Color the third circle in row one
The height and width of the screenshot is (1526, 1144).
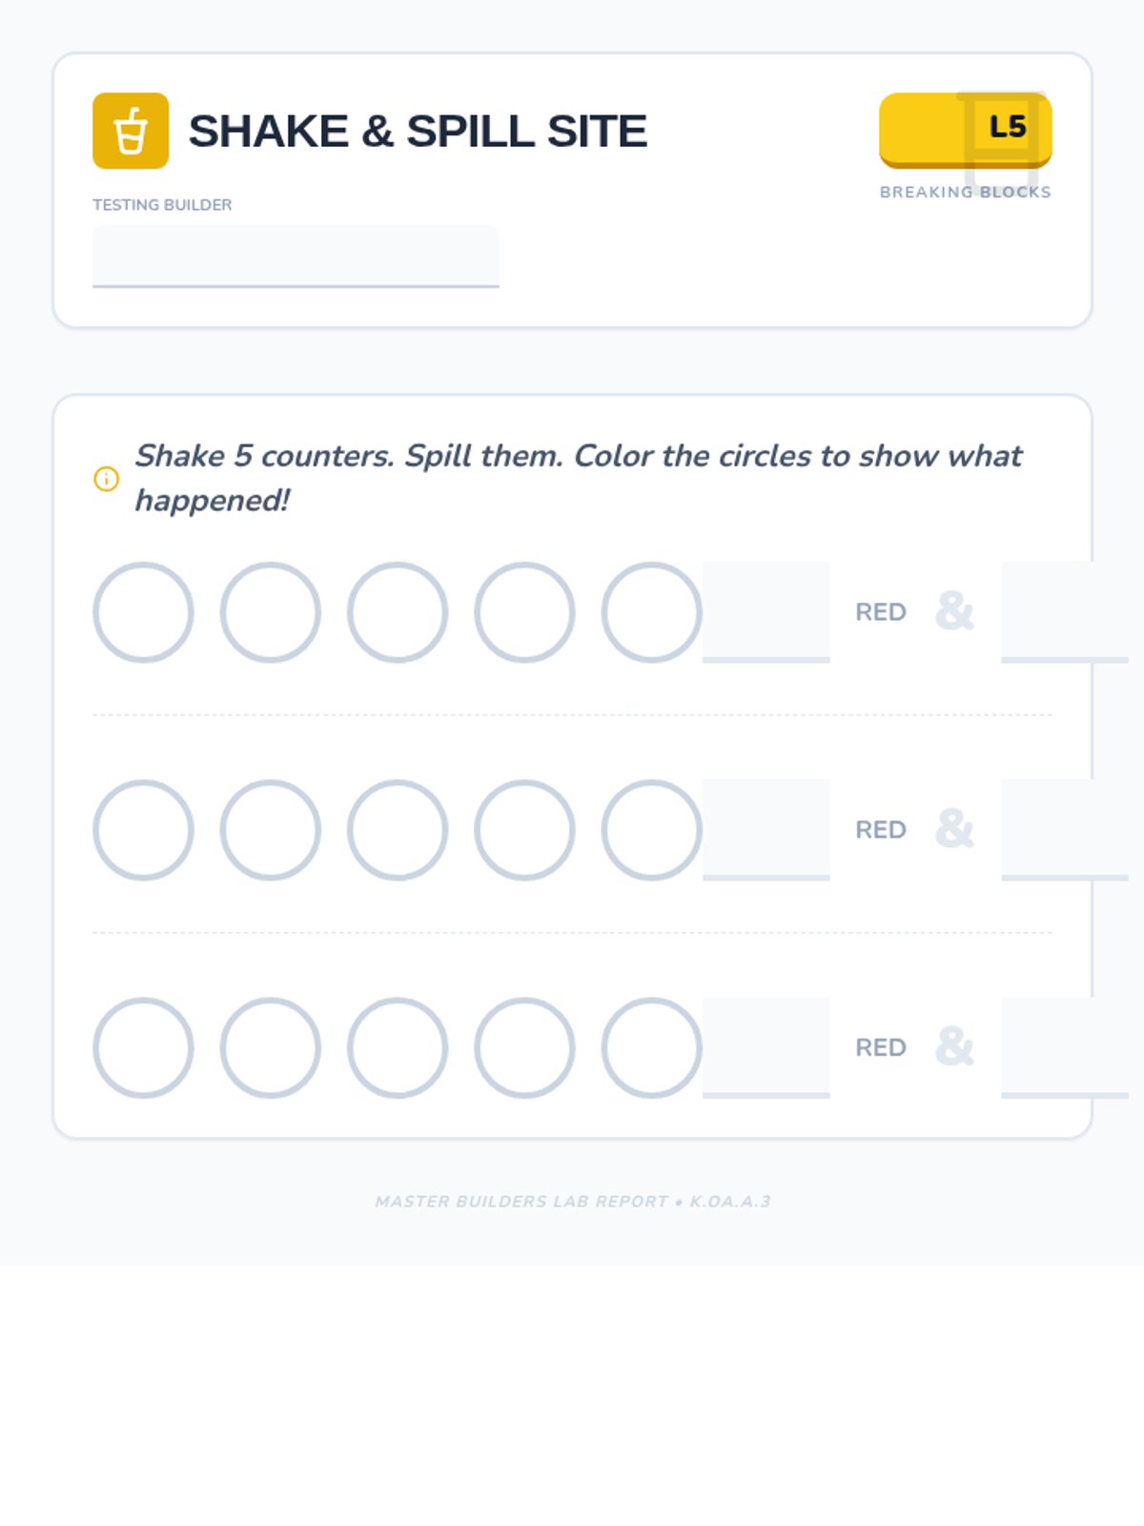pyautogui.click(x=398, y=612)
